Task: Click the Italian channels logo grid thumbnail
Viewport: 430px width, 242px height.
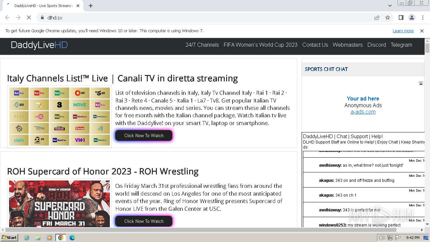Action: pos(59,117)
